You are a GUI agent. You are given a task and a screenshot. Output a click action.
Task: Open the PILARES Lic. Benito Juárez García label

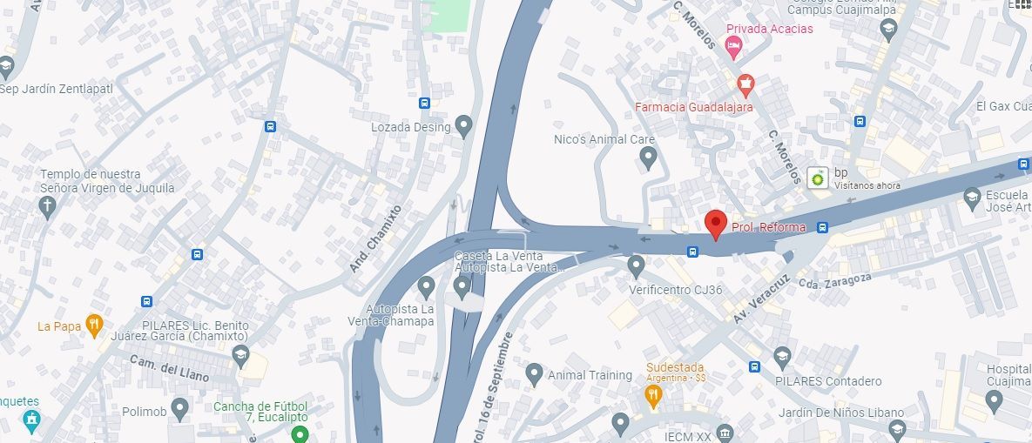(x=196, y=331)
